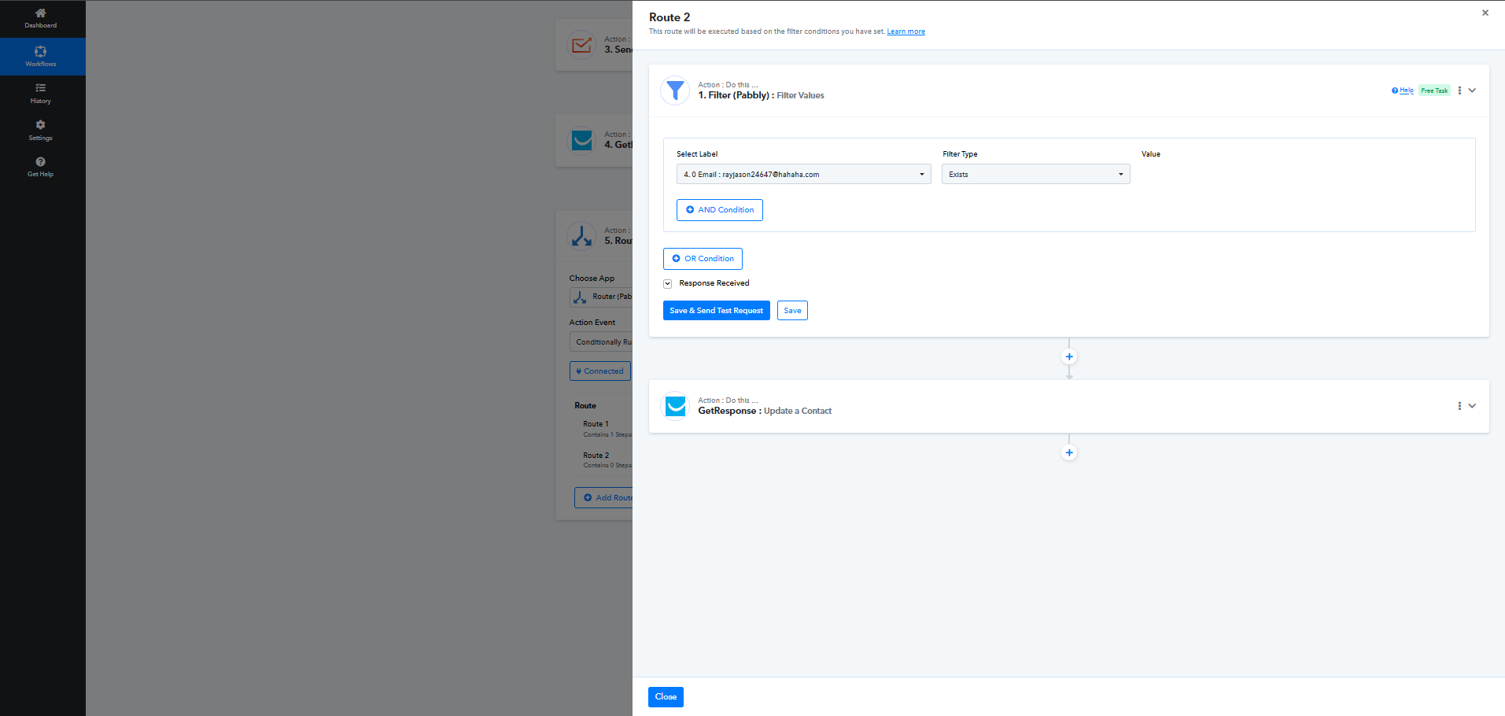Add an OR Condition
1505x716 pixels.
coord(703,259)
